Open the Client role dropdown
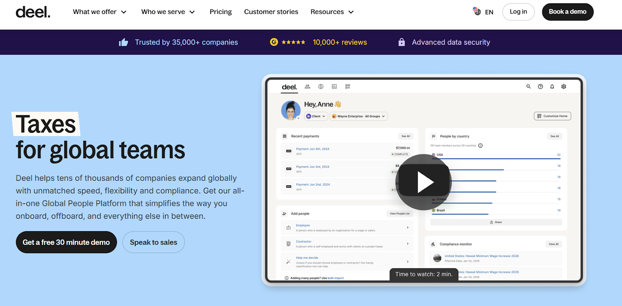This screenshot has height=306, width=622. coord(316,116)
